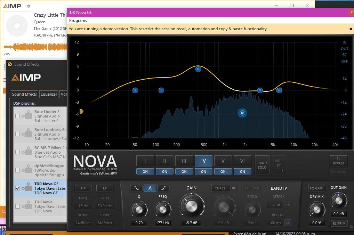Click the EL BYPASS button

tap(338, 161)
